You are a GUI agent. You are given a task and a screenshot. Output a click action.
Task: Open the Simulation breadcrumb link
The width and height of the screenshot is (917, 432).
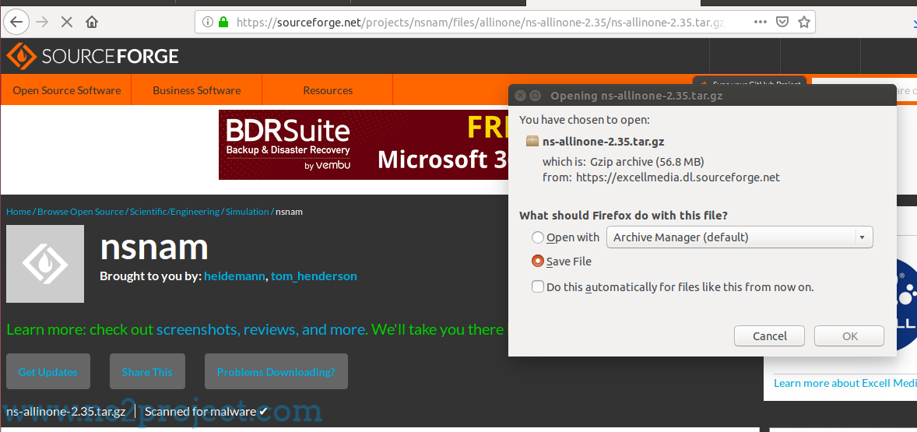(x=248, y=212)
